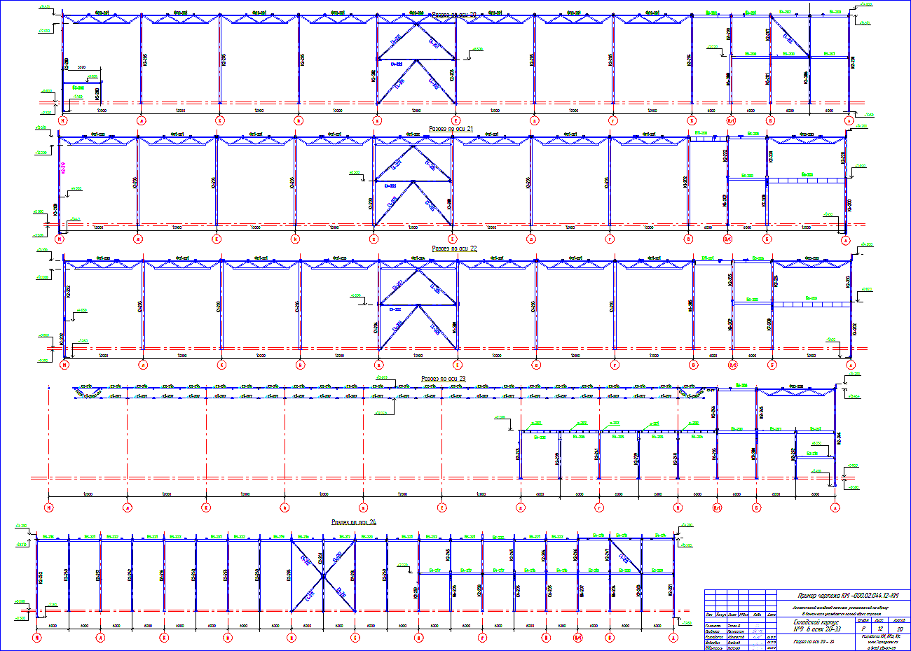Click the 'Разрез по оси 21' section title
This screenshot has height=651, width=911.
[x=451, y=129]
